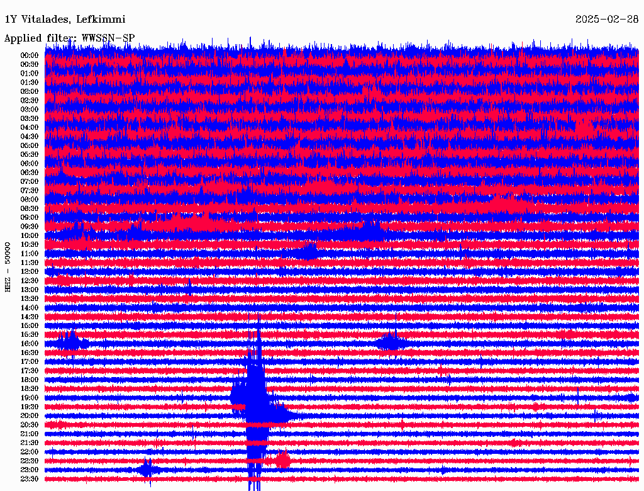The height and width of the screenshot is (491, 644).
Task: Select the 10:00 time label
Action: [30, 235]
